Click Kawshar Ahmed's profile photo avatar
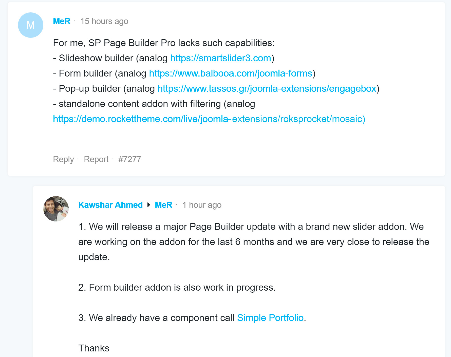451x357 pixels. point(56,209)
